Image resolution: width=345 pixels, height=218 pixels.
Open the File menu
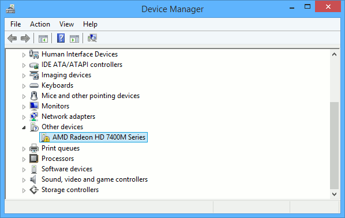point(16,24)
